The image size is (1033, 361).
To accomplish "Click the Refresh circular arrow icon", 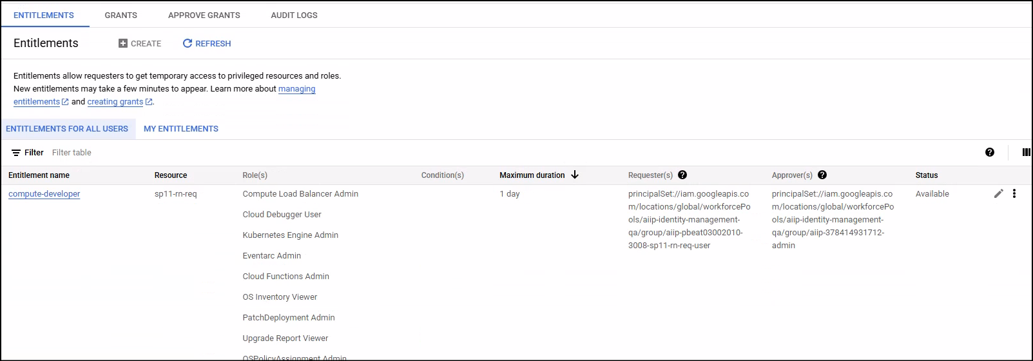I will (x=188, y=43).
